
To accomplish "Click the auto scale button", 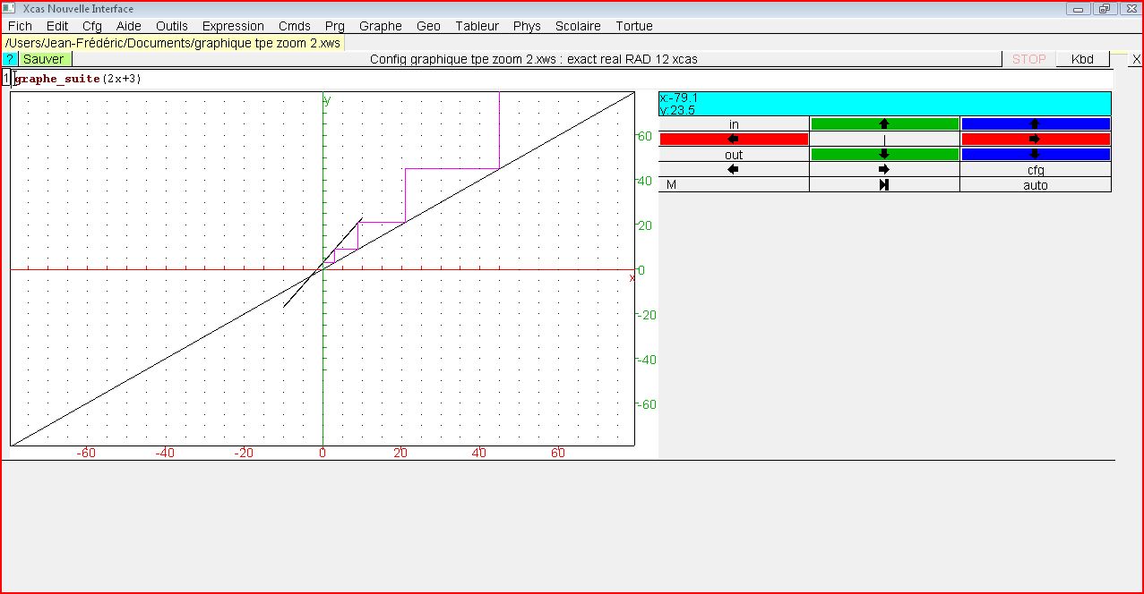I will [1036, 185].
